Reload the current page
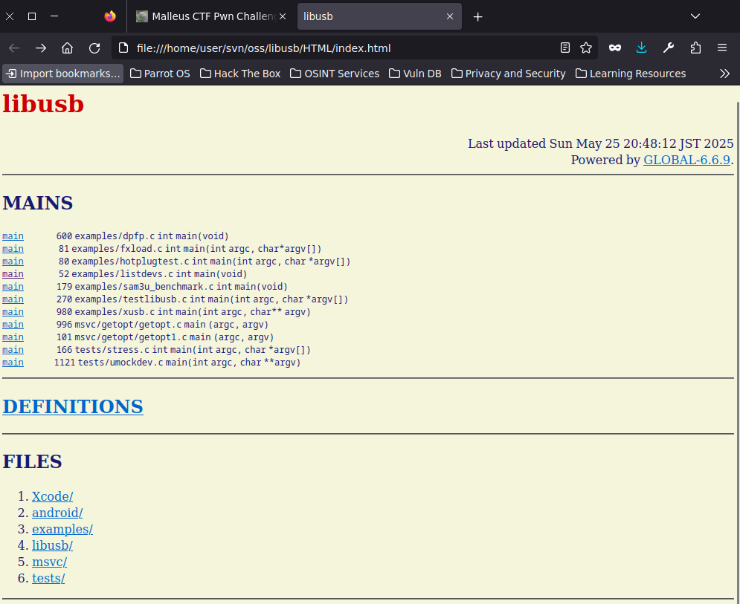The image size is (740, 604). point(94,48)
